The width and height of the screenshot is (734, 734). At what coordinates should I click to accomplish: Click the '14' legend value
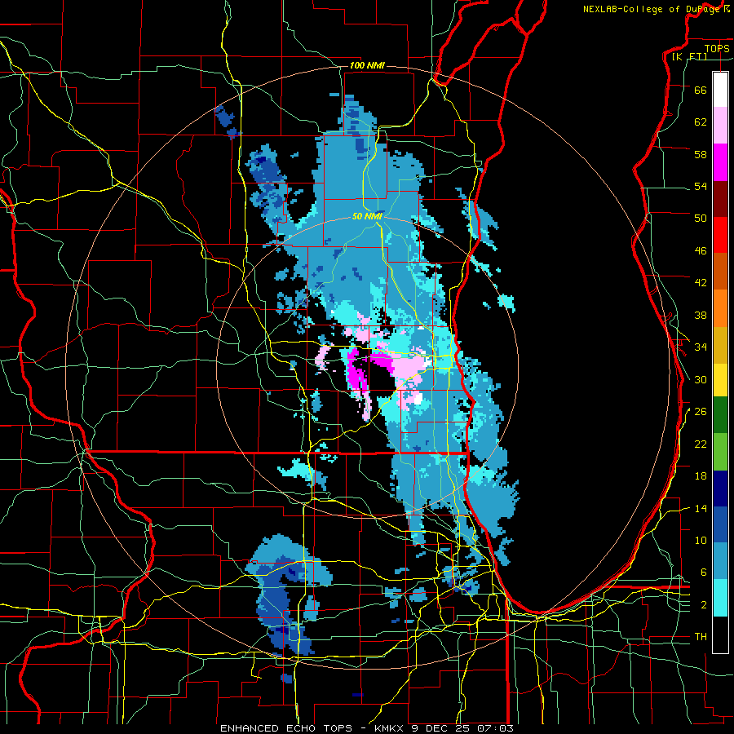click(701, 508)
